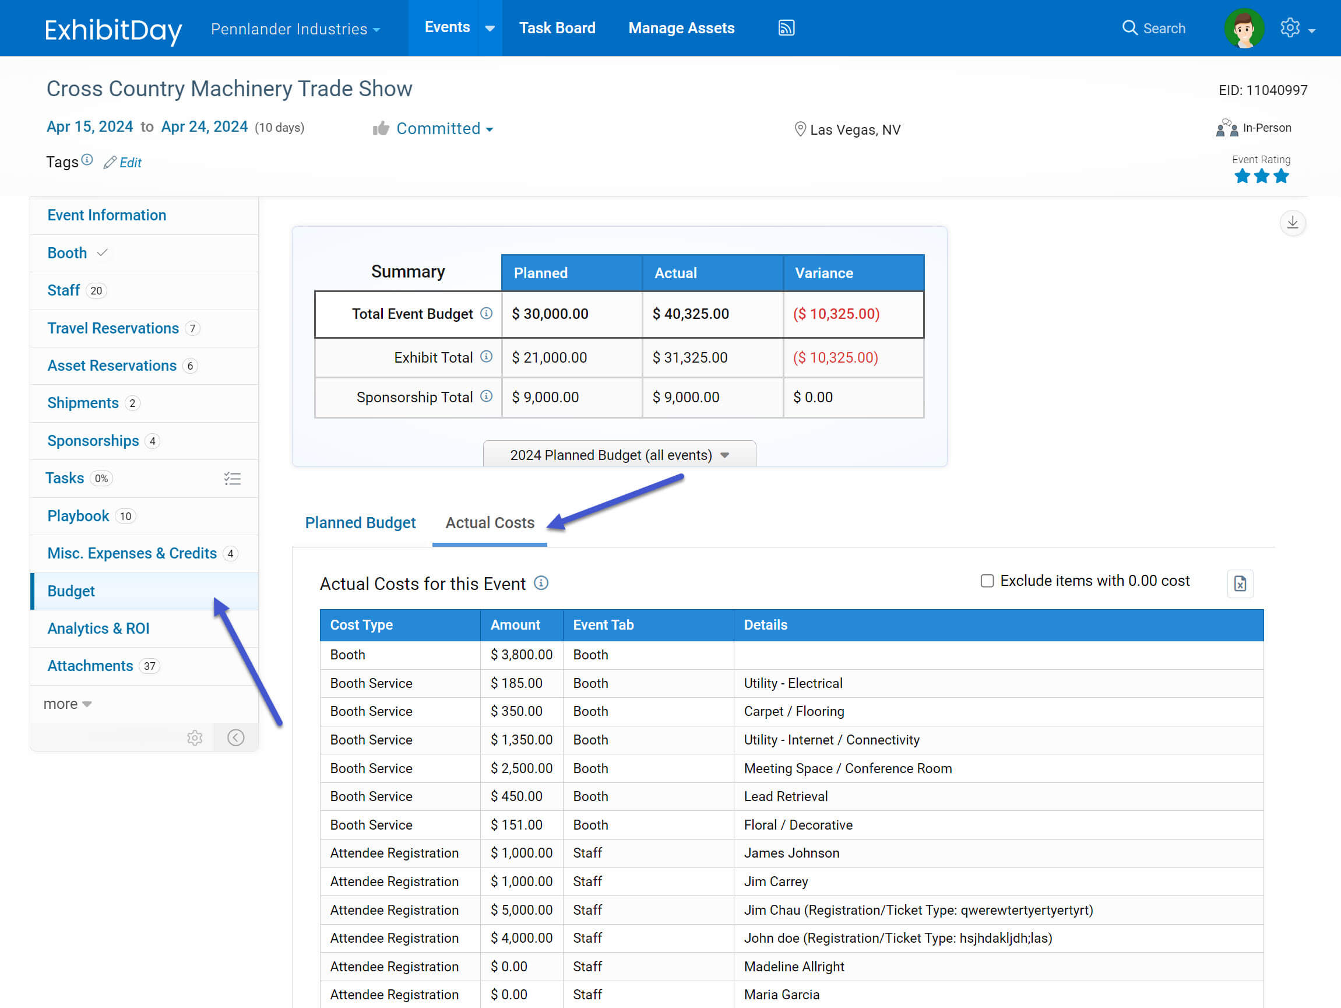
Task: Open the Tasks checklist icon
Action: click(x=232, y=479)
